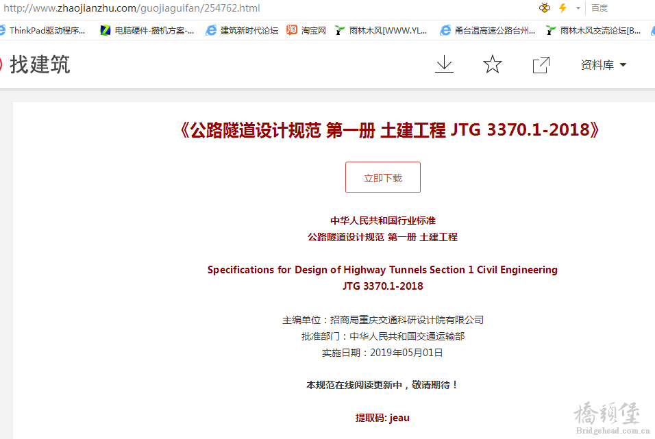The height and width of the screenshot is (439, 655).
Task: Click the lightning bolt icon in address bar
Action: 563,8
